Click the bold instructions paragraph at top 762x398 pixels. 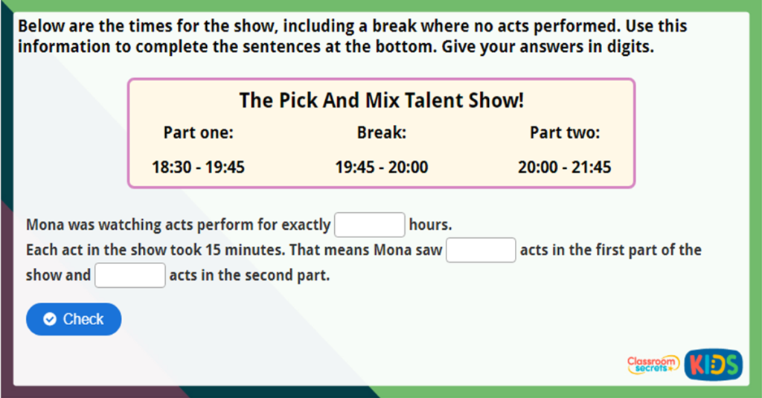(352, 36)
